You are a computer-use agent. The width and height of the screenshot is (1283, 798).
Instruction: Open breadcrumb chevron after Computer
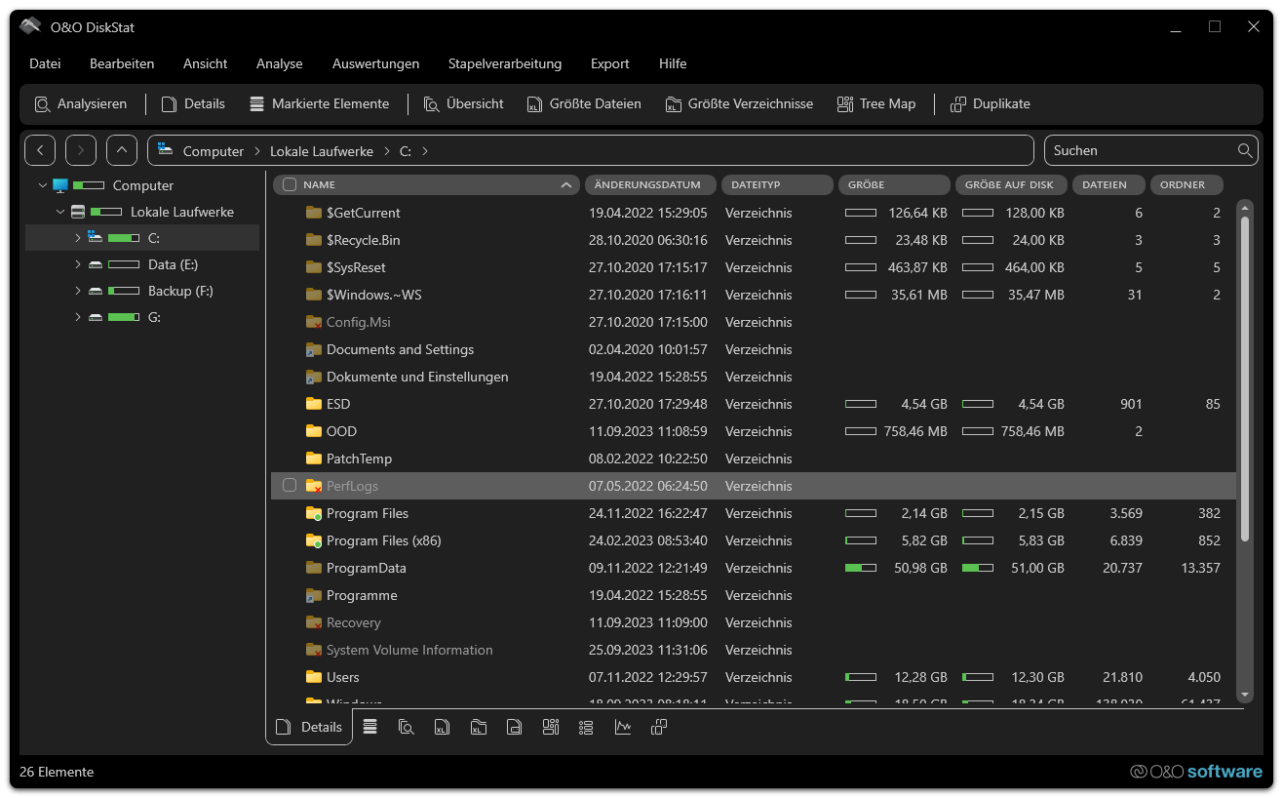257,151
